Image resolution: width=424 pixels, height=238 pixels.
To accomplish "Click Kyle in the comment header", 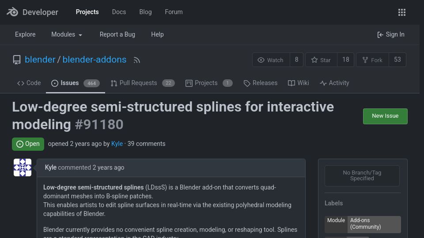I will tap(50, 167).
